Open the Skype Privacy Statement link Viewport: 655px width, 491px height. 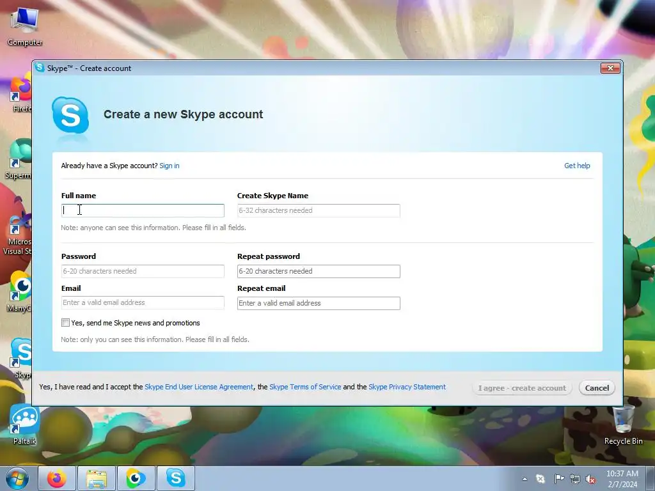point(407,387)
